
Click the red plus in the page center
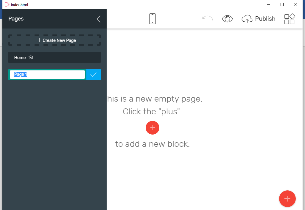(x=152, y=128)
